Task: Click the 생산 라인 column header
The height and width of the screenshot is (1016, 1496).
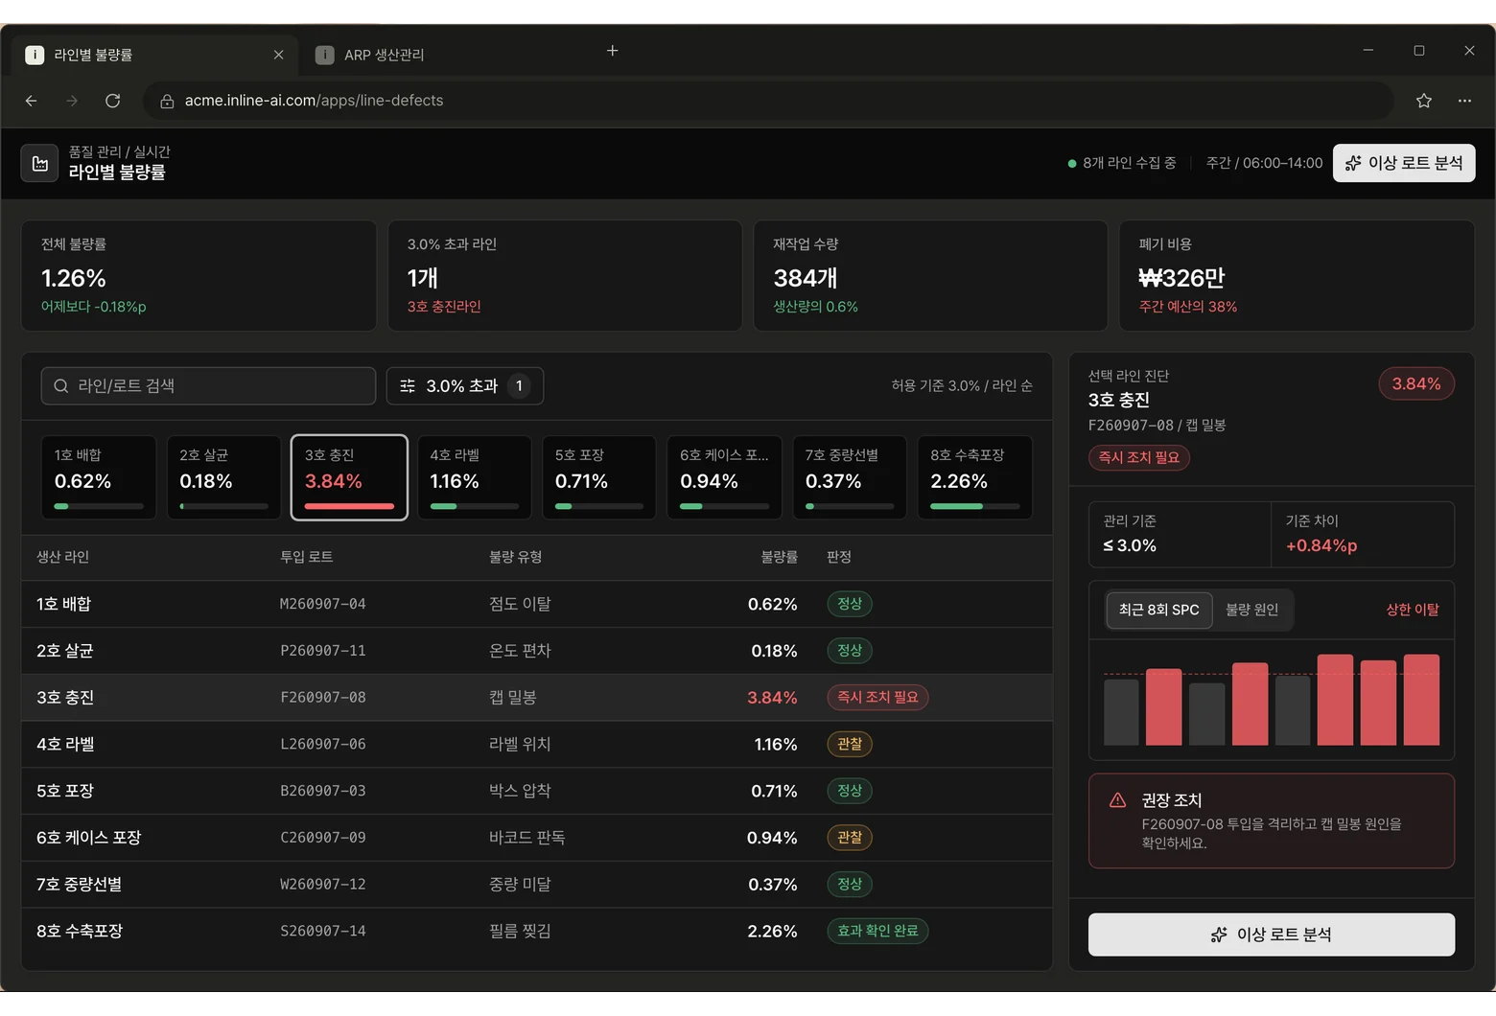Action: [63, 557]
